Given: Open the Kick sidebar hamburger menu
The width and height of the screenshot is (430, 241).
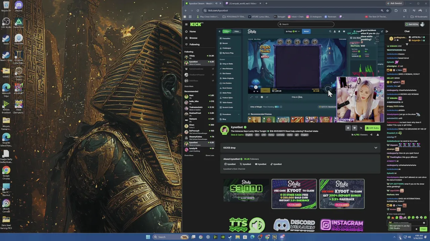Looking at the screenshot, I should [186, 24].
